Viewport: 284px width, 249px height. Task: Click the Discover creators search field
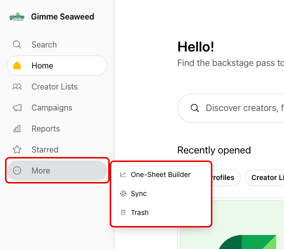pos(231,108)
